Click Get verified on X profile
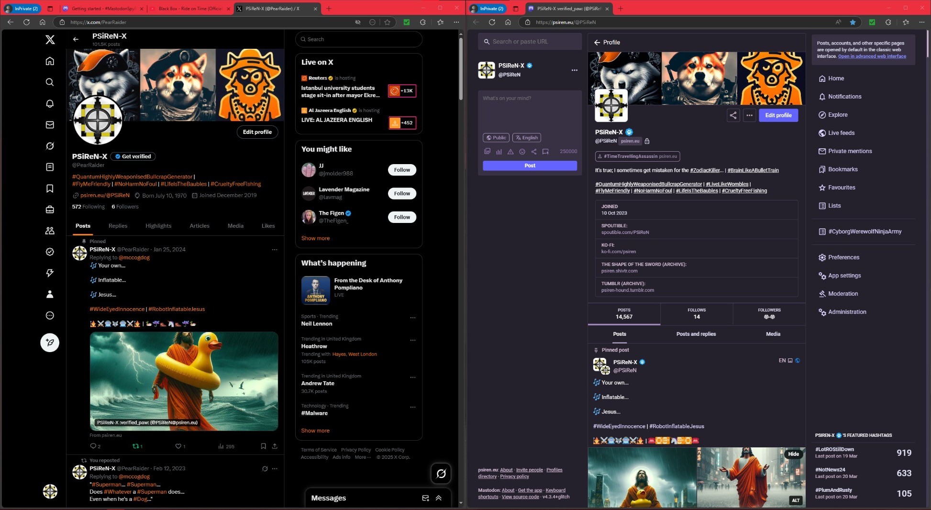 coord(133,156)
